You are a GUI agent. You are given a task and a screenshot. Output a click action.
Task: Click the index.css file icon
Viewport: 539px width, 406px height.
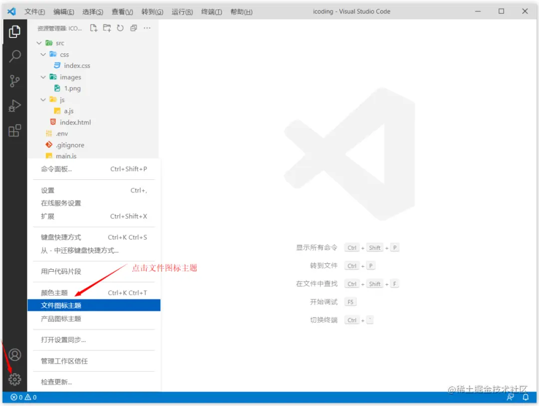pos(57,65)
